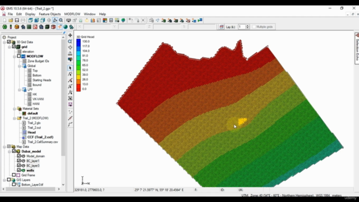Viewport: 359px width, 202px height.
Task: Collapse the Map Data node
Action: click(x=4, y=147)
